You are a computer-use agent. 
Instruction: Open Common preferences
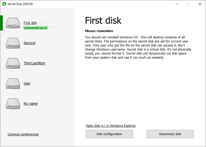(x=23, y=134)
